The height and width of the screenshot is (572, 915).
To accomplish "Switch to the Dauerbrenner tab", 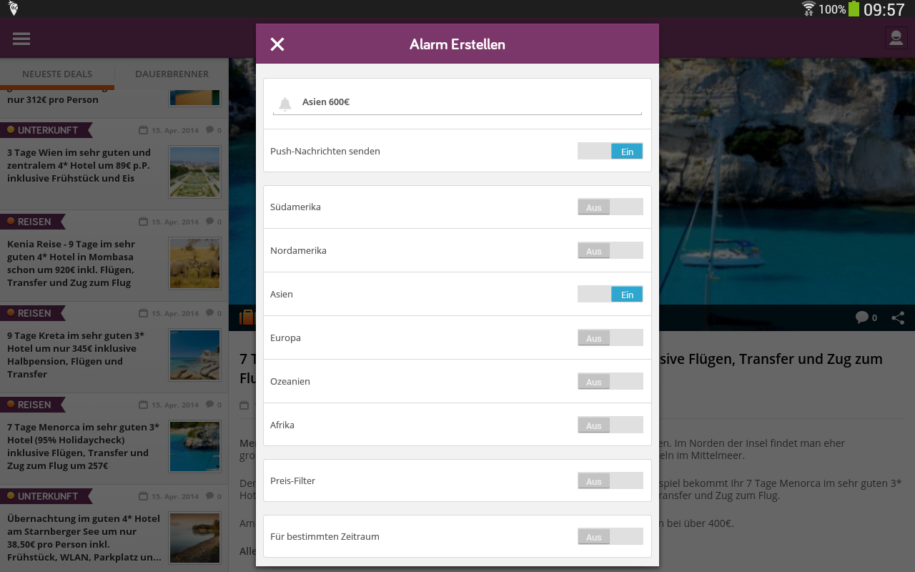I will tap(172, 74).
